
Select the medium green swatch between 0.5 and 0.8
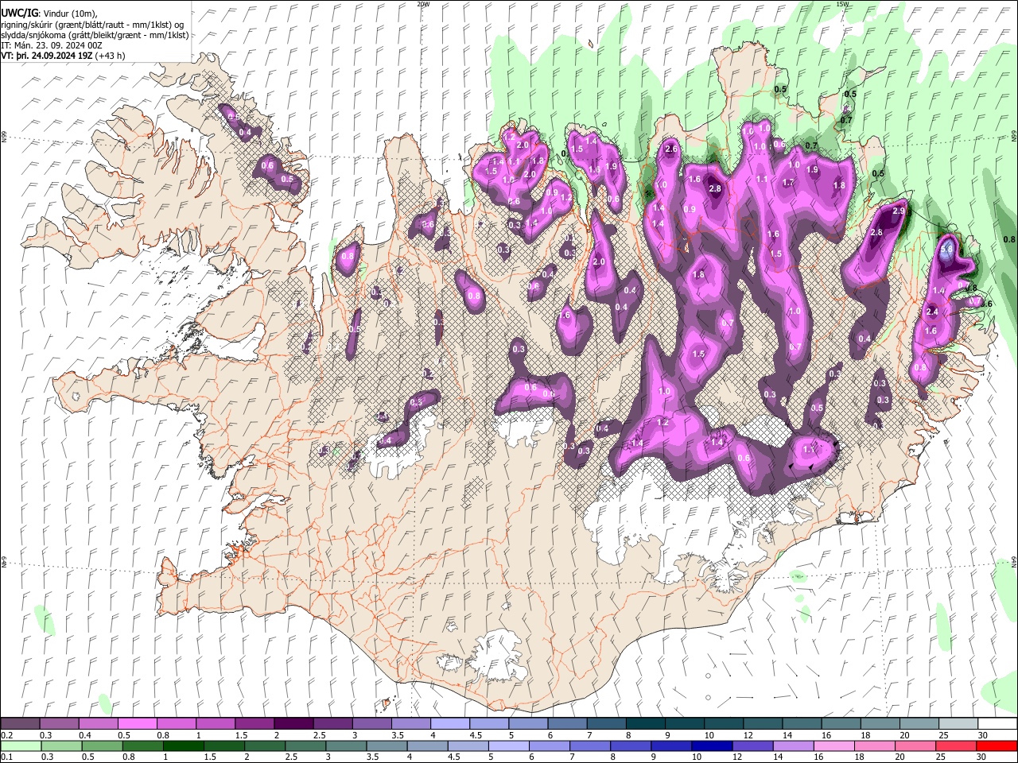(x=103, y=746)
